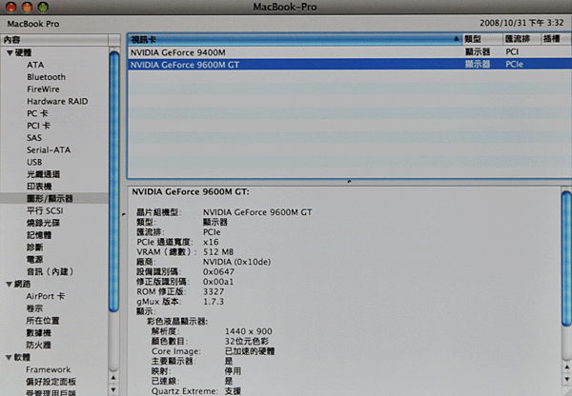Screen dimensions: 572x396
Task: Select 電源 in the sidebar
Action: 35,259
